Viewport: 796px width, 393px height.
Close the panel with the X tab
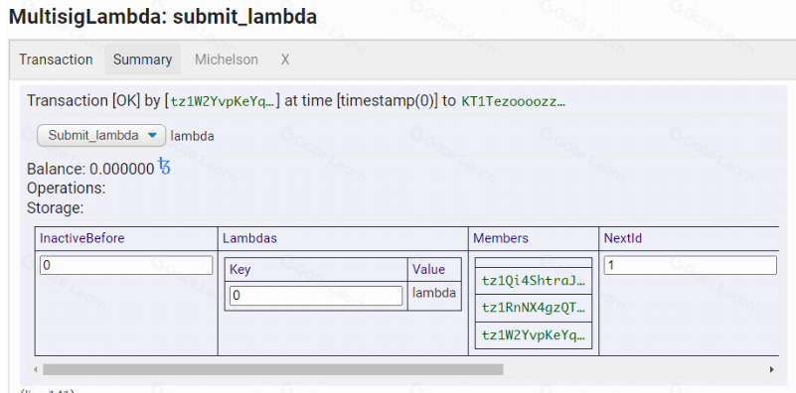pyautogui.click(x=285, y=60)
